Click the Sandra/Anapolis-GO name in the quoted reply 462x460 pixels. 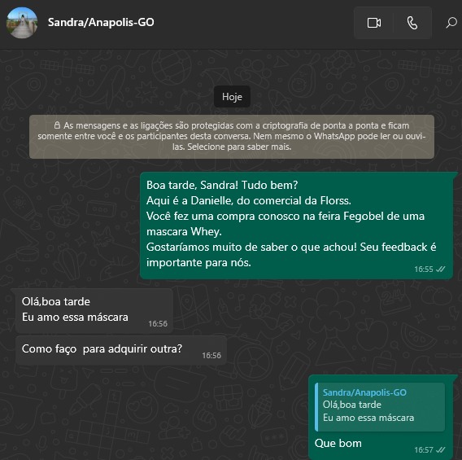(x=364, y=392)
